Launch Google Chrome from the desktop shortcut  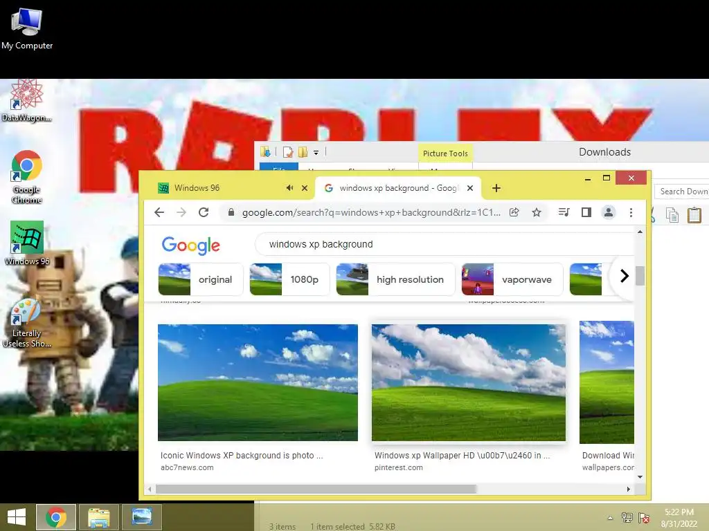pyautogui.click(x=27, y=177)
